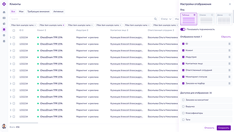This screenshot has width=234, height=132.
Task: Uncheck the ID field checkbox
Action: tap(183, 44)
